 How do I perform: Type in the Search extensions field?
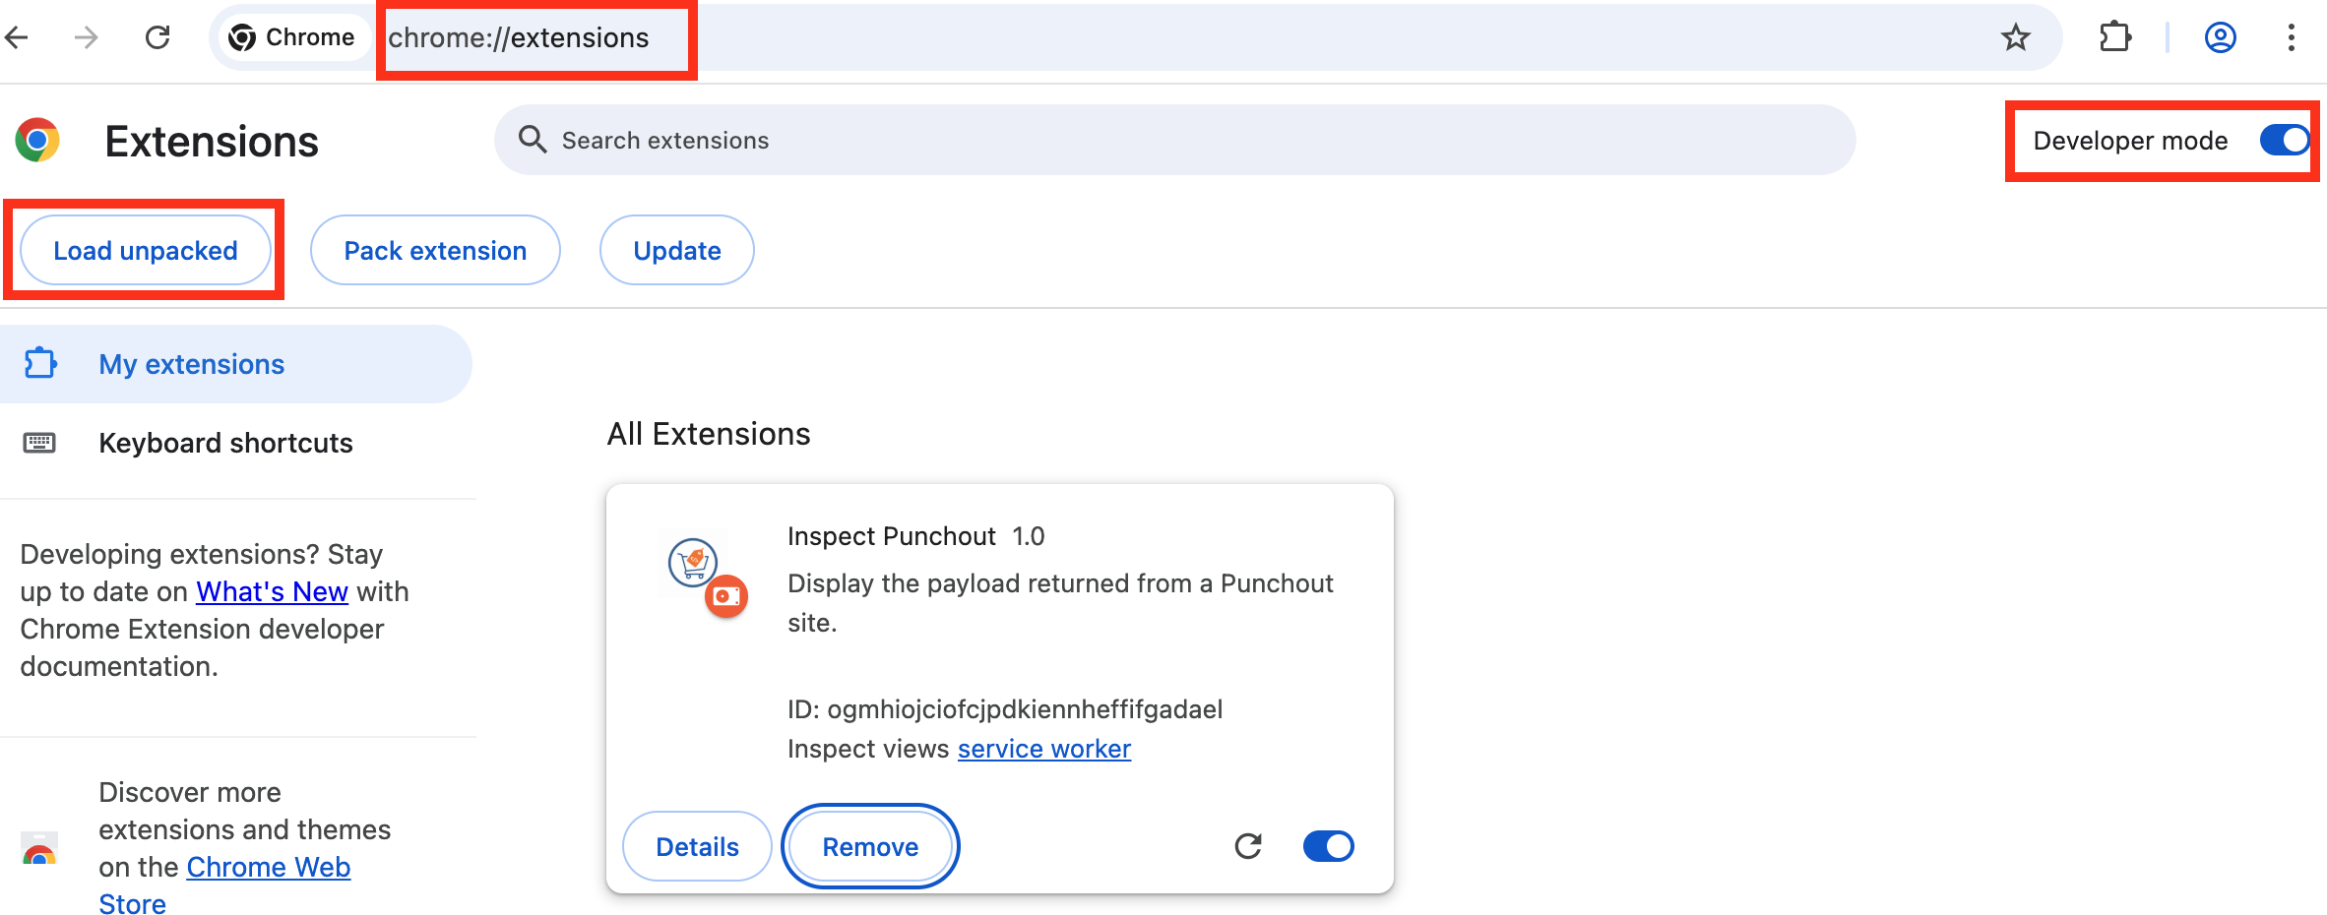[984, 140]
